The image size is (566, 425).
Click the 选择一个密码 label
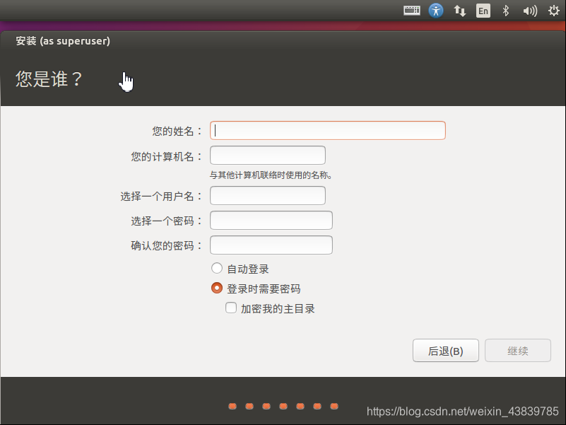[x=166, y=221]
